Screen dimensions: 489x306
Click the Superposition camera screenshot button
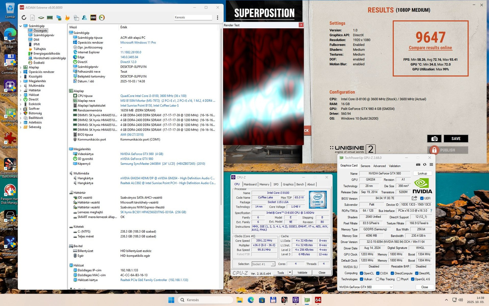[x=434, y=138]
